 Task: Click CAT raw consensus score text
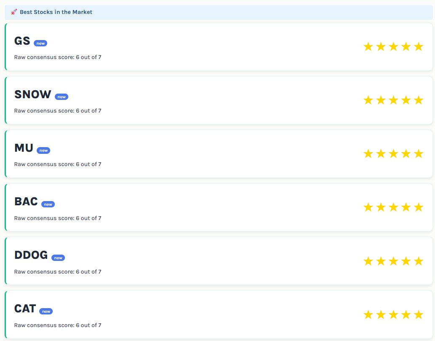pos(58,325)
